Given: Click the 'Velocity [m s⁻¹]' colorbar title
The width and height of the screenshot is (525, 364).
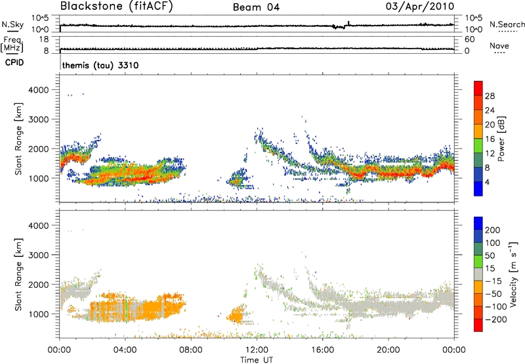Looking at the screenshot, I should tap(513, 274).
